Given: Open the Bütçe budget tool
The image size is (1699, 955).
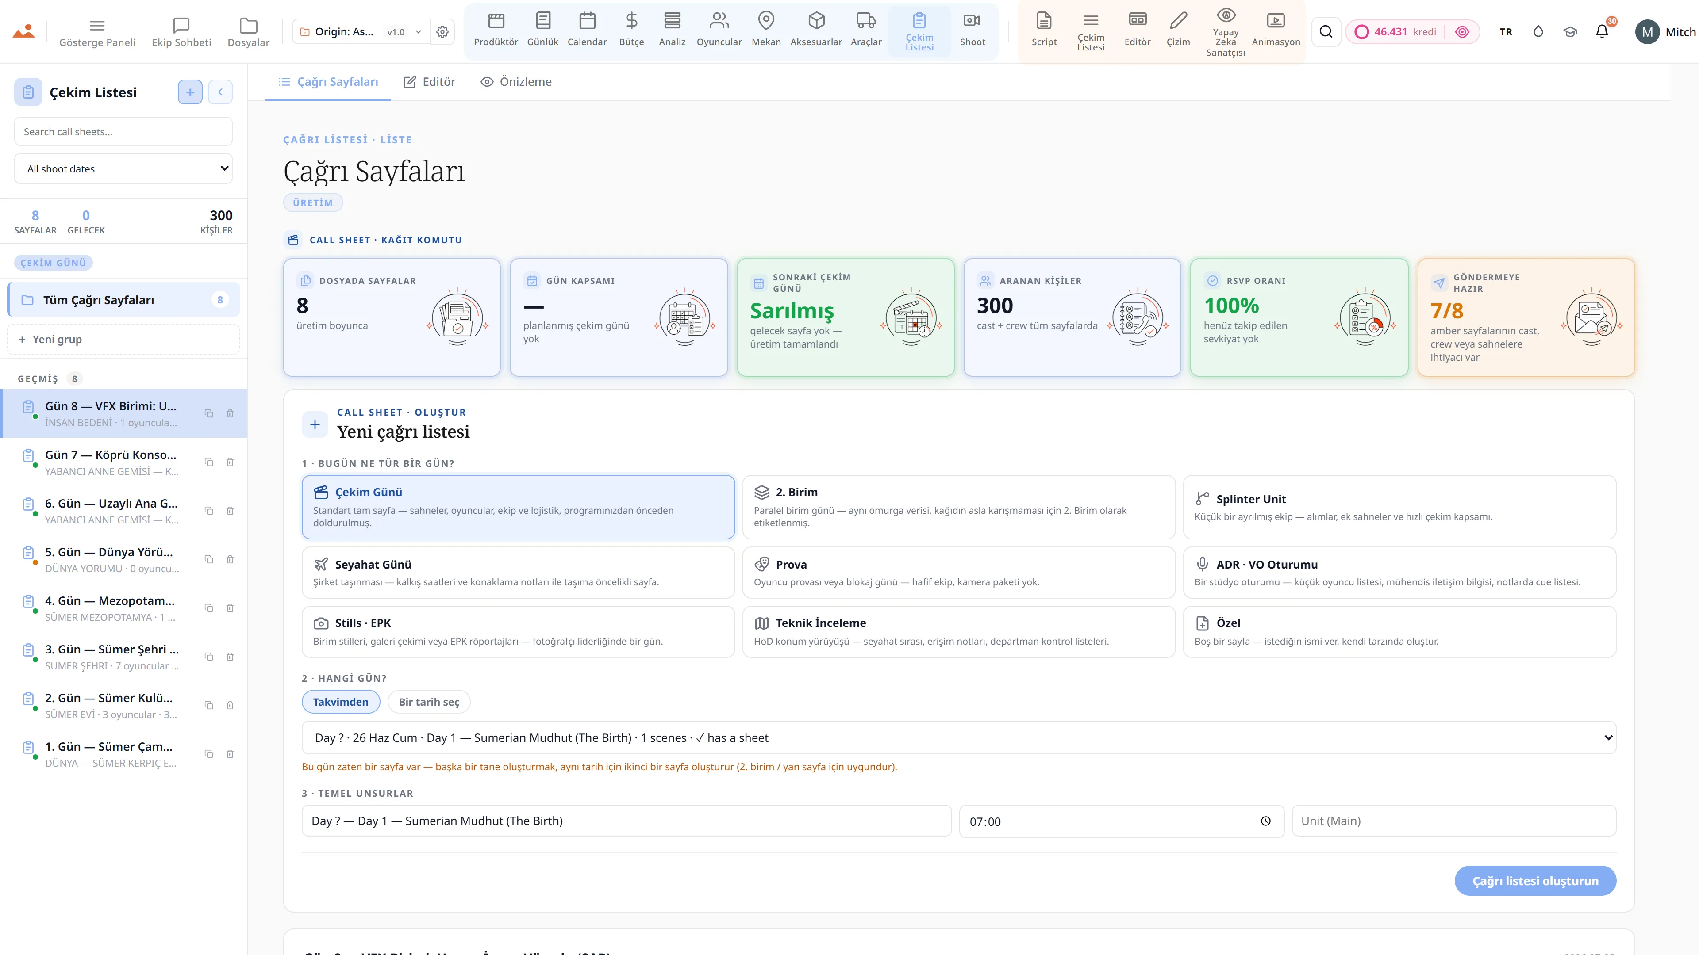Looking at the screenshot, I should pos(631,30).
